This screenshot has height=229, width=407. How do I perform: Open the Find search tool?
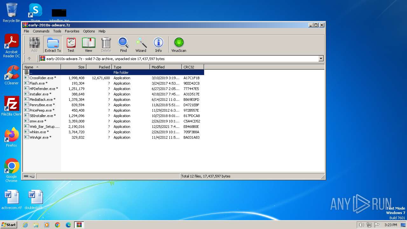(123, 45)
